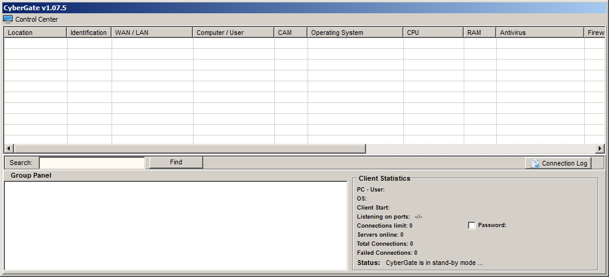Screen dimensions: 609x277
Task: Click the Connection Log icon
Action: pos(535,163)
